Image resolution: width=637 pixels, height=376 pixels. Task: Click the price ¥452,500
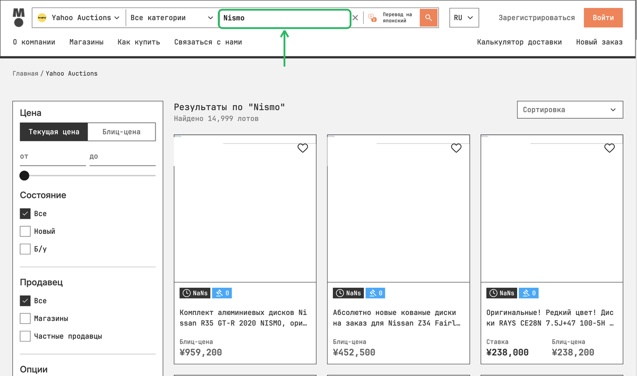tap(354, 352)
